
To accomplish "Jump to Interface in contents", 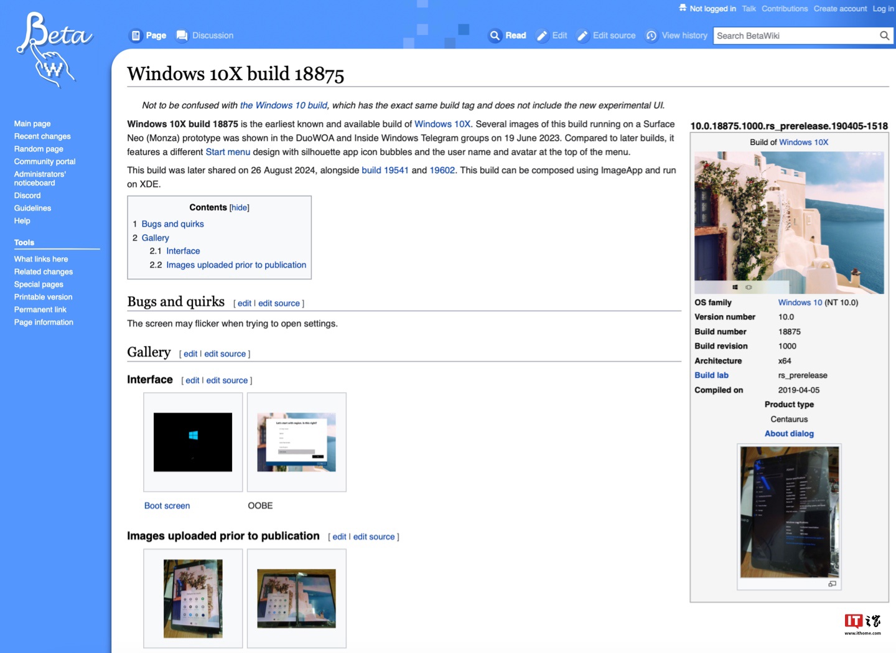I will point(183,251).
